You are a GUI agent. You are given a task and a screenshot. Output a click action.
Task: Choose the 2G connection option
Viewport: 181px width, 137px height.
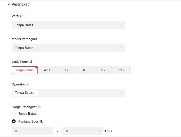click(x=66, y=70)
